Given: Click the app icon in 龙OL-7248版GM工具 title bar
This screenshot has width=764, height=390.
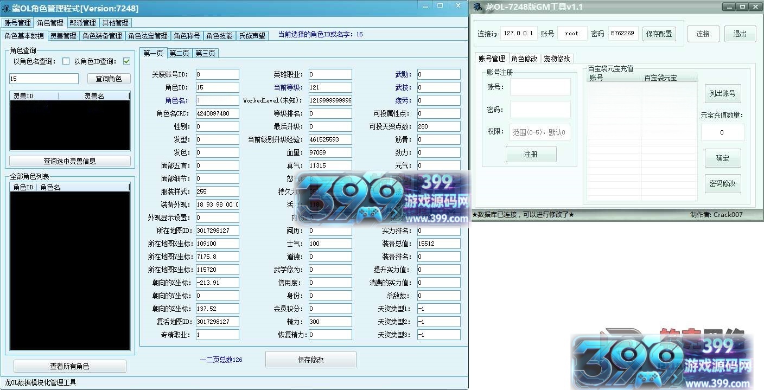Looking at the screenshot, I should click(478, 7).
